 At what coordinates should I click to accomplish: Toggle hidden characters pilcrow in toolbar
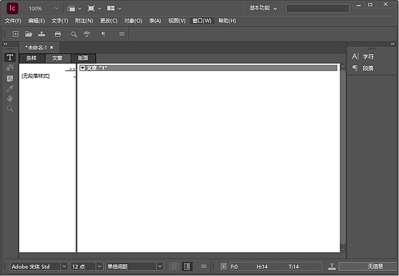point(103,34)
